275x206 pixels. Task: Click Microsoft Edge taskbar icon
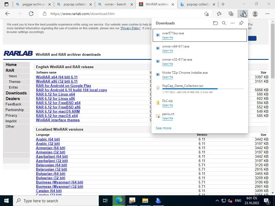(119, 201)
